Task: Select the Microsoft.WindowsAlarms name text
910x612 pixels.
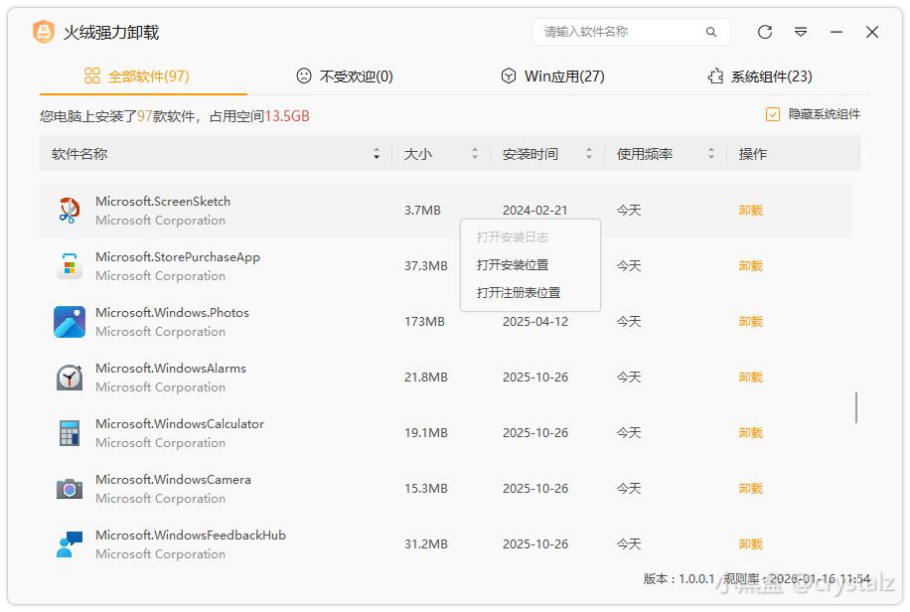Action: coord(171,369)
